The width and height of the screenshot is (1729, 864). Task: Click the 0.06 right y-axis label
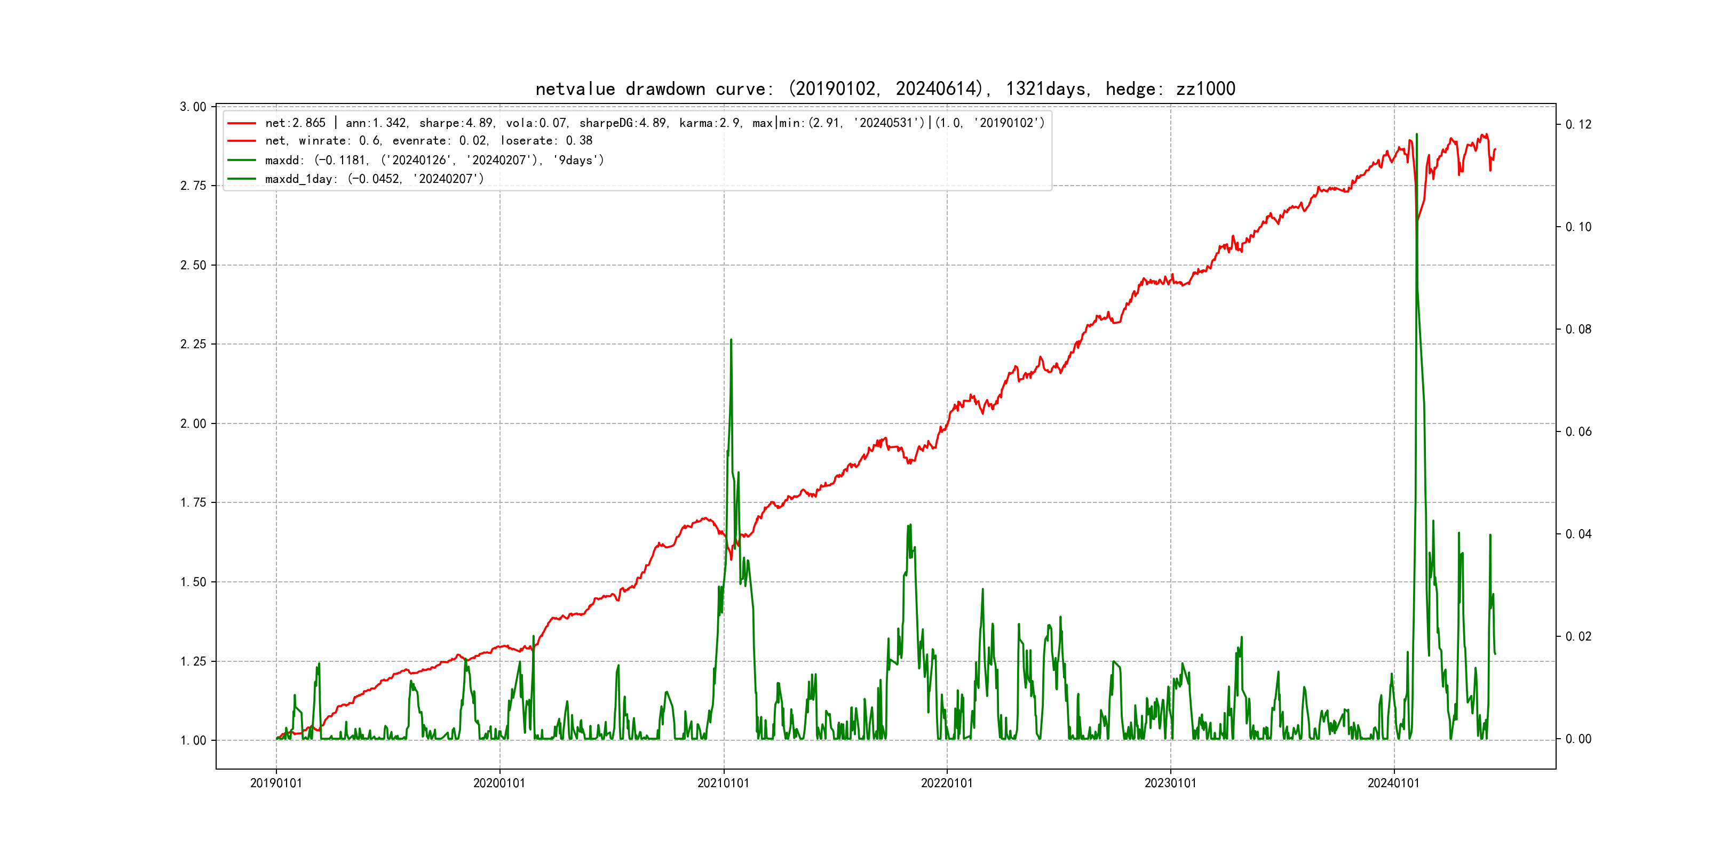click(x=1578, y=431)
